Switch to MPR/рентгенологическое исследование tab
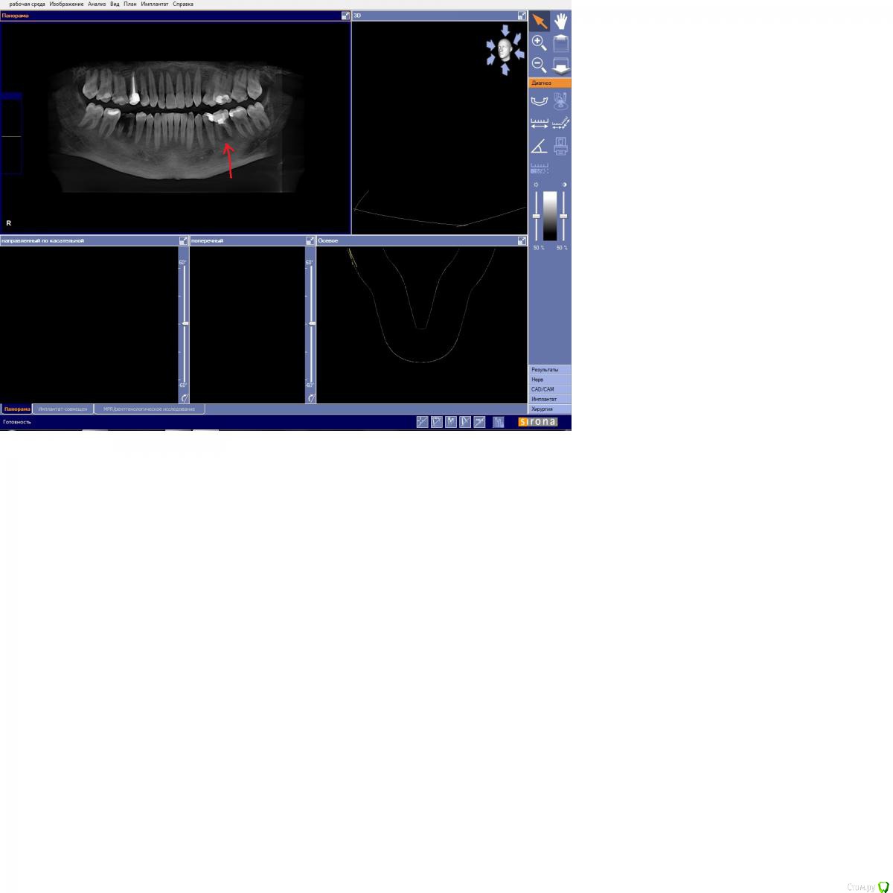The image size is (893, 893). [149, 409]
